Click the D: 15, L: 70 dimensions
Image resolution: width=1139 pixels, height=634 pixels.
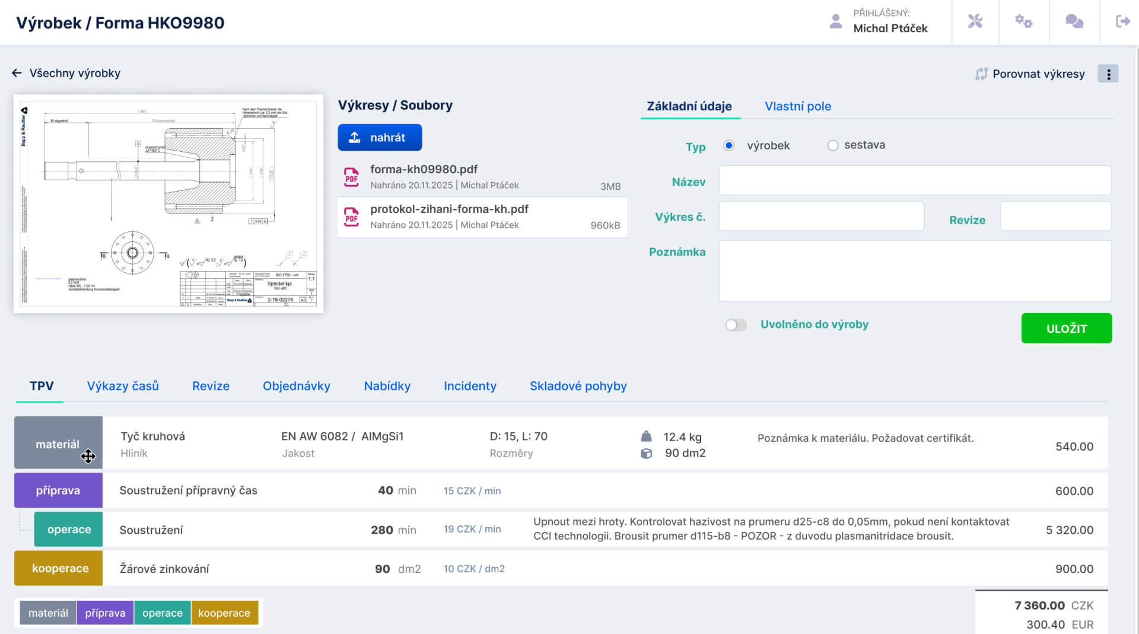click(518, 437)
